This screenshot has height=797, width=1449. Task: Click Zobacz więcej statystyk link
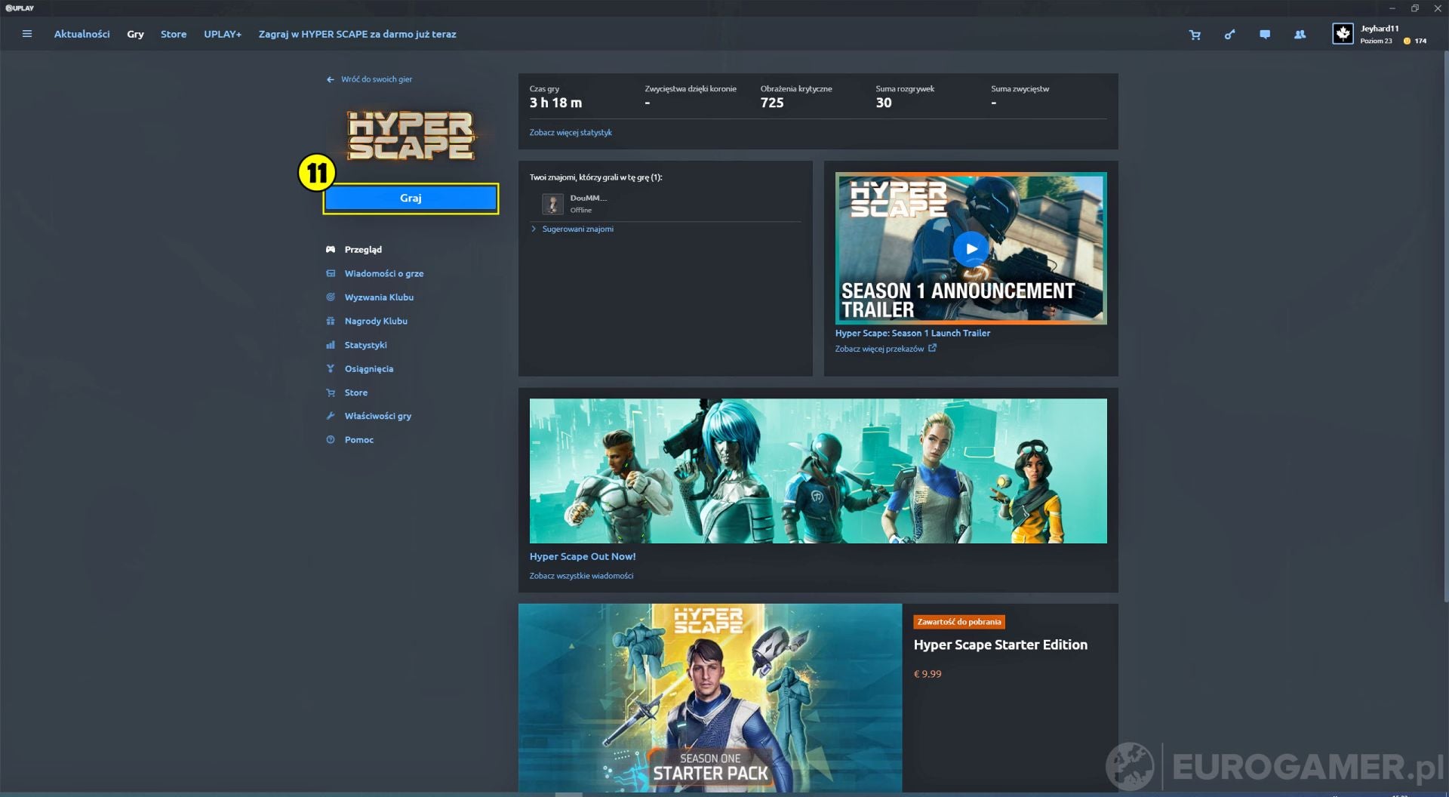pos(571,132)
